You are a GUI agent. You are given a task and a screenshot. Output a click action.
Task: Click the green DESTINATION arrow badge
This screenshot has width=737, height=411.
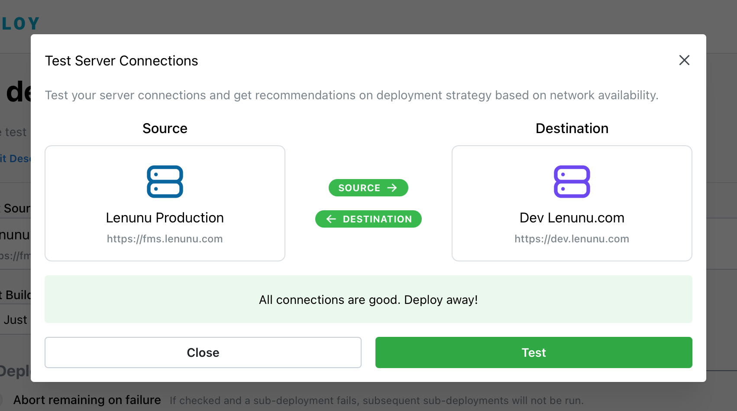click(x=368, y=219)
